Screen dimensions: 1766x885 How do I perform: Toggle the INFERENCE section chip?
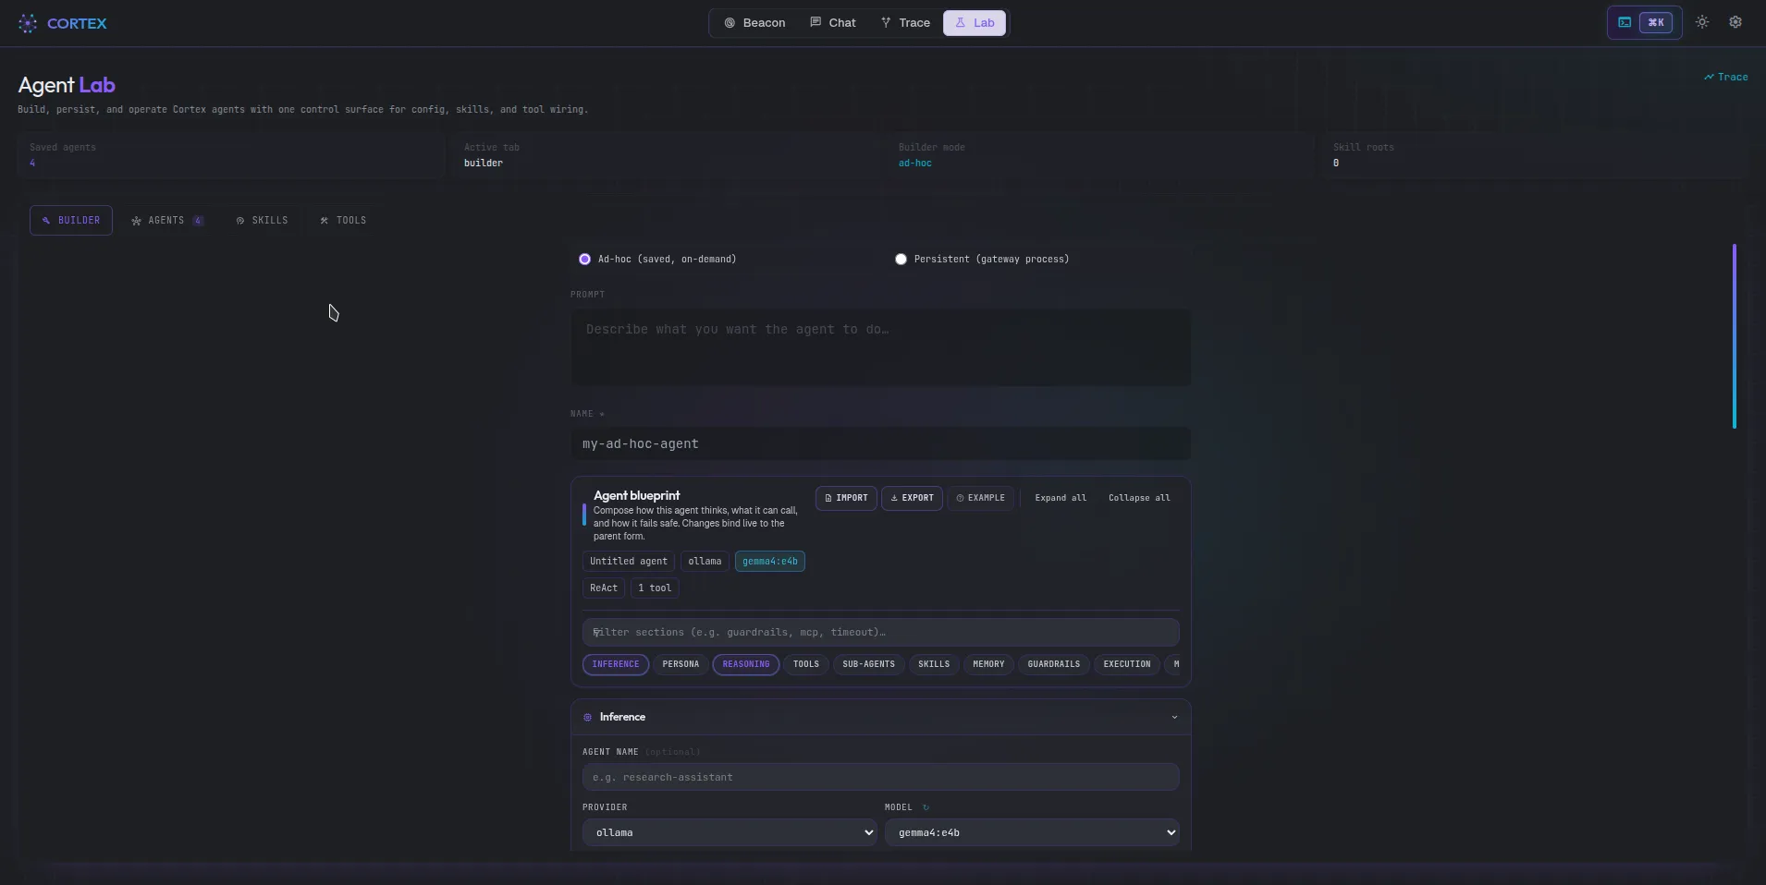(616, 664)
